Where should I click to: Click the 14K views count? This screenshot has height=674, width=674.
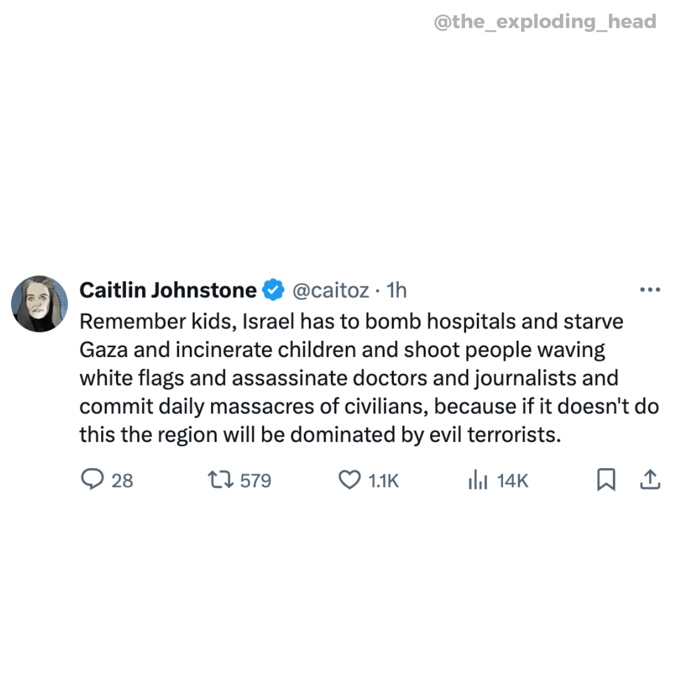(x=513, y=481)
